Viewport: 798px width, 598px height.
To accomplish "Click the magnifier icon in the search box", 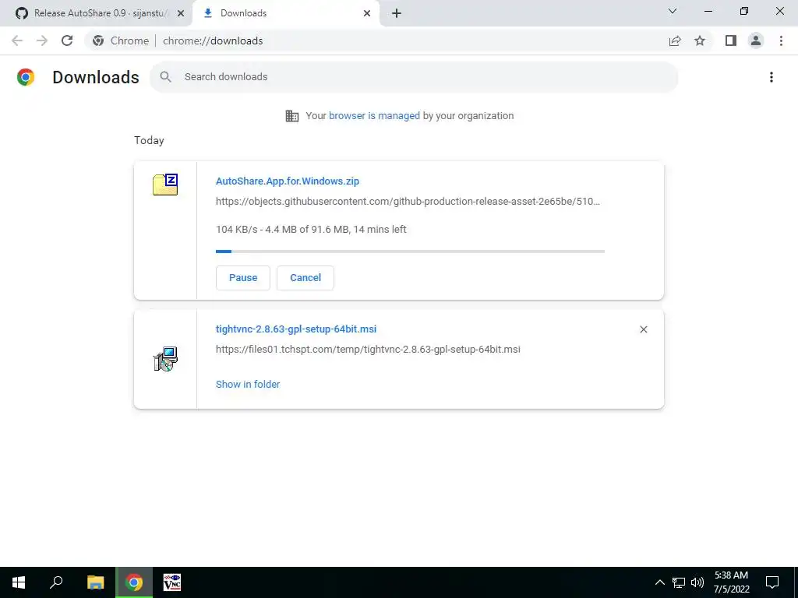I will [x=165, y=77].
